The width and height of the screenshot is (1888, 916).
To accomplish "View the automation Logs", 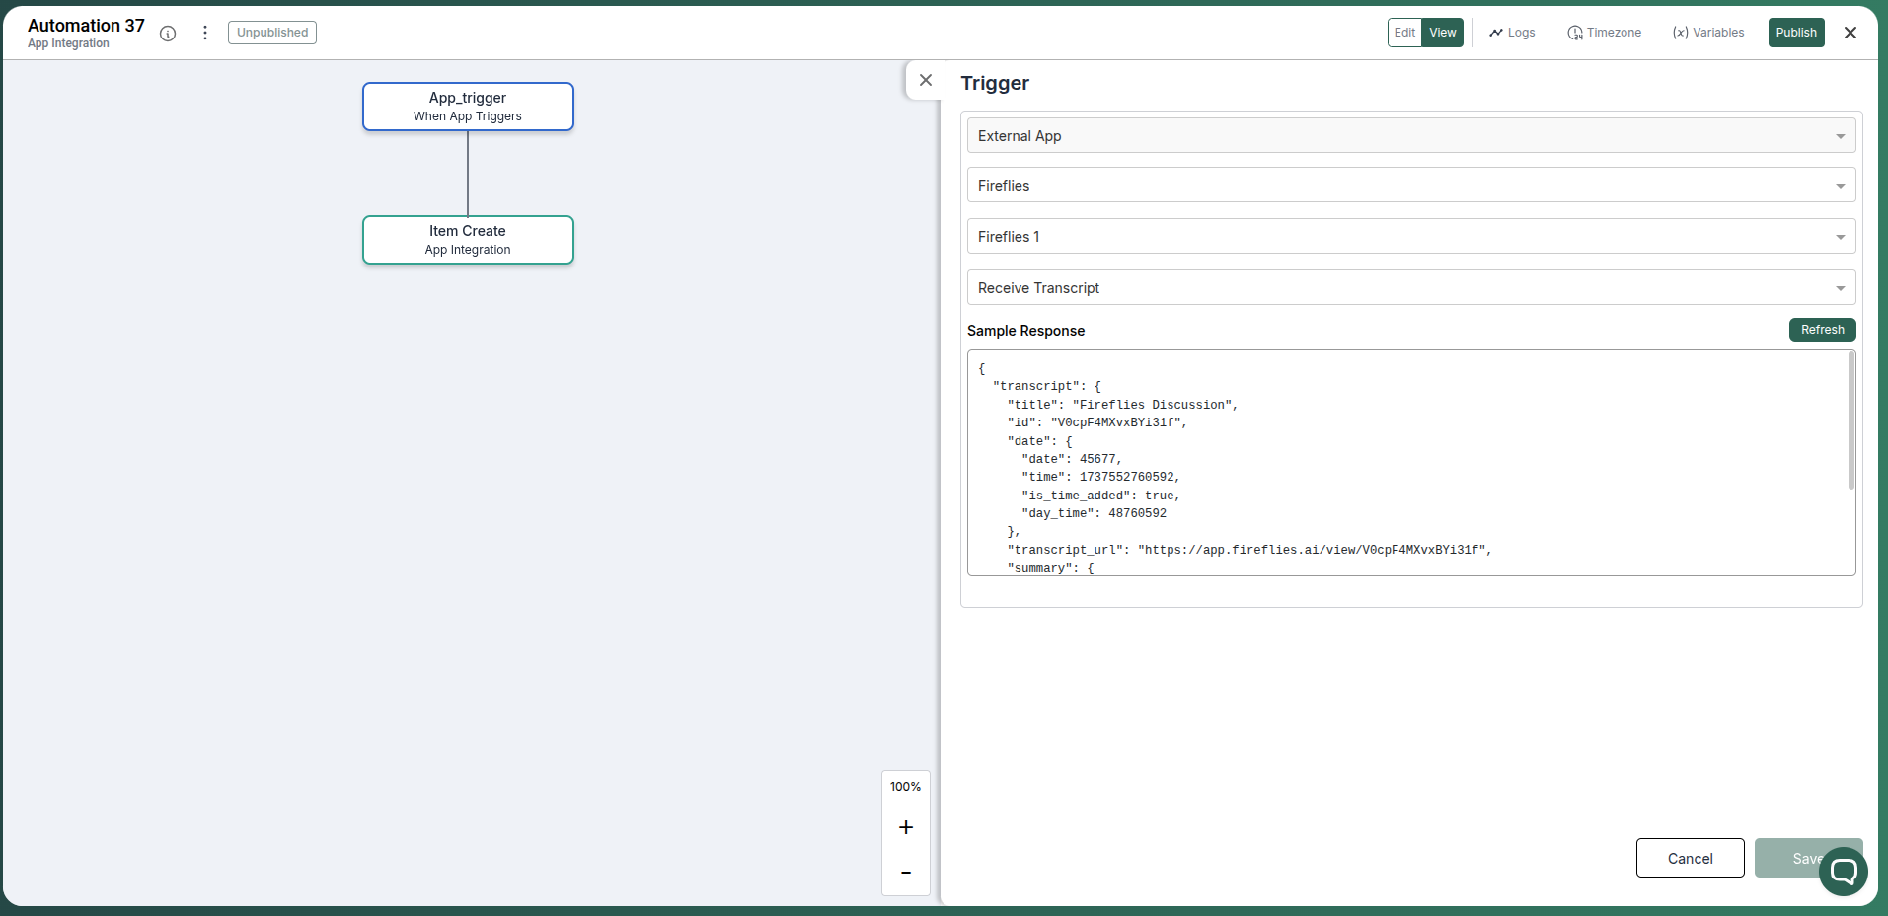I will point(1511,33).
